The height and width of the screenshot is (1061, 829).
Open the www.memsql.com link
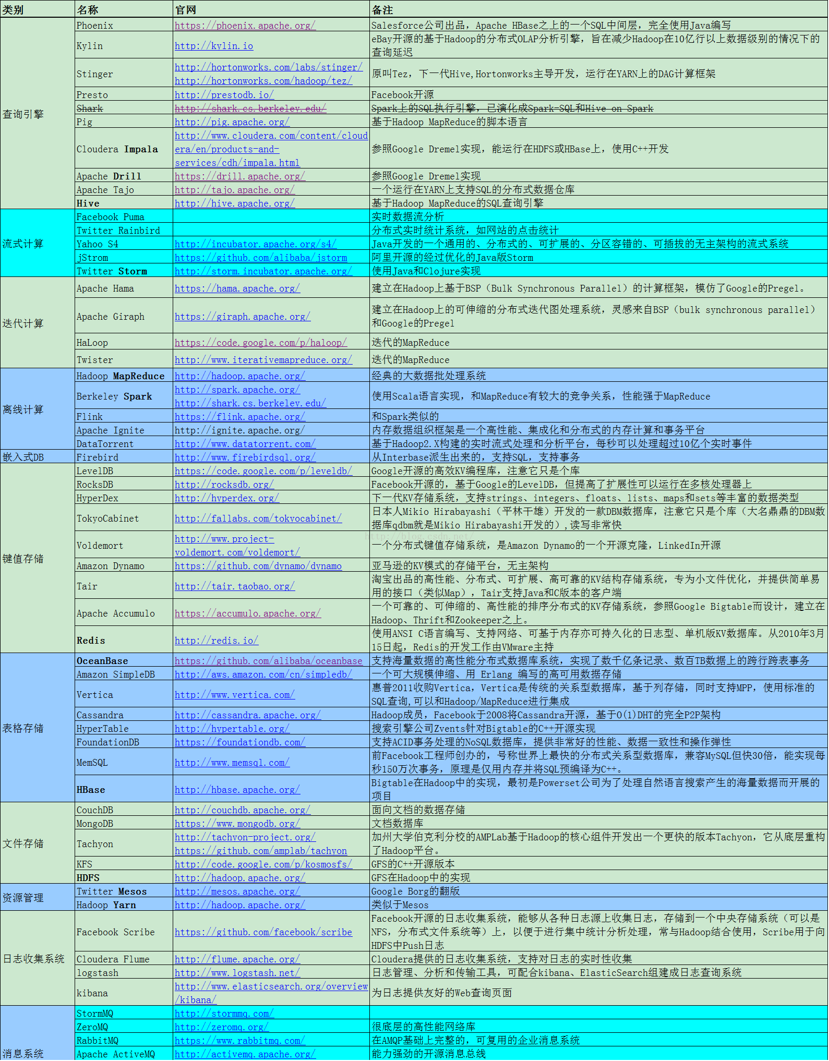(x=232, y=762)
